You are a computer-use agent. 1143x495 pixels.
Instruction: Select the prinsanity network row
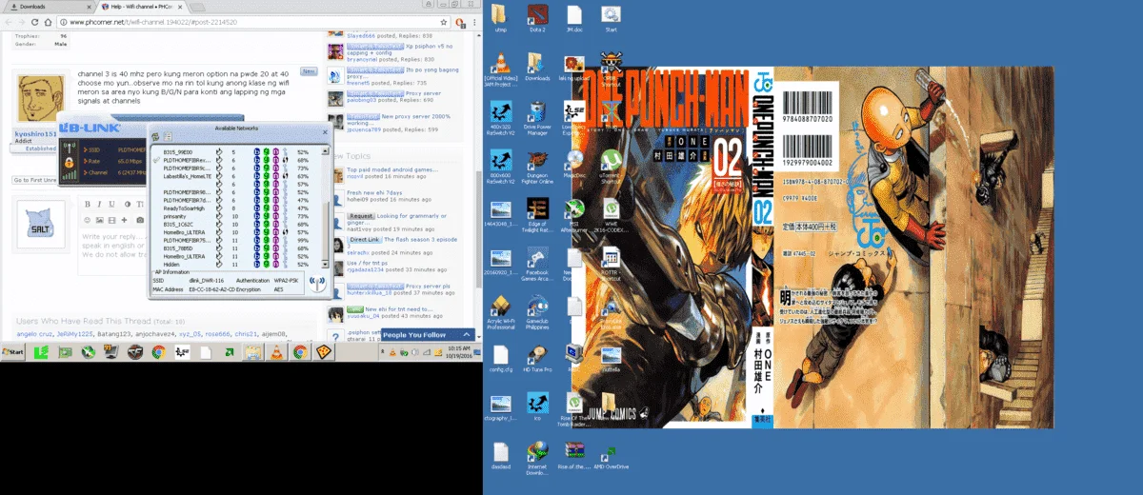[235, 216]
